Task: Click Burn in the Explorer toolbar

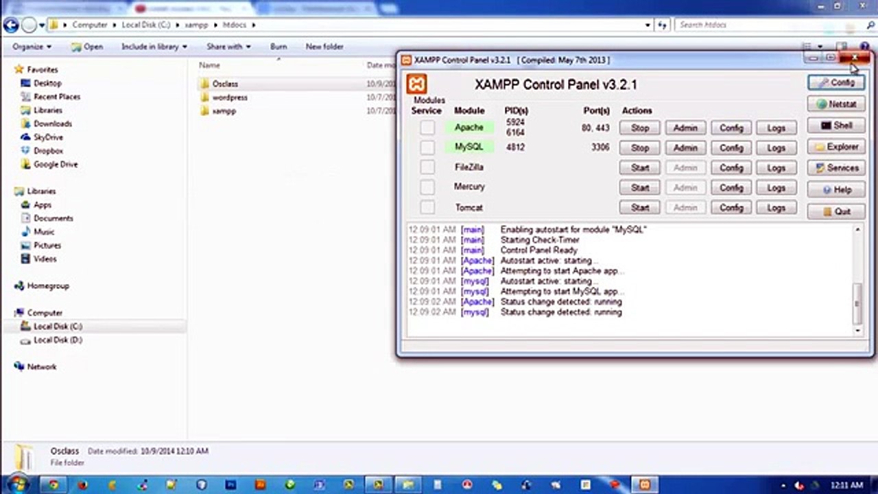Action: (x=278, y=47)
